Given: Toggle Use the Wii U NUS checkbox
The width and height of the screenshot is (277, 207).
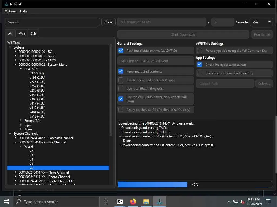Looking at the screenshot, I should (121, 99).
